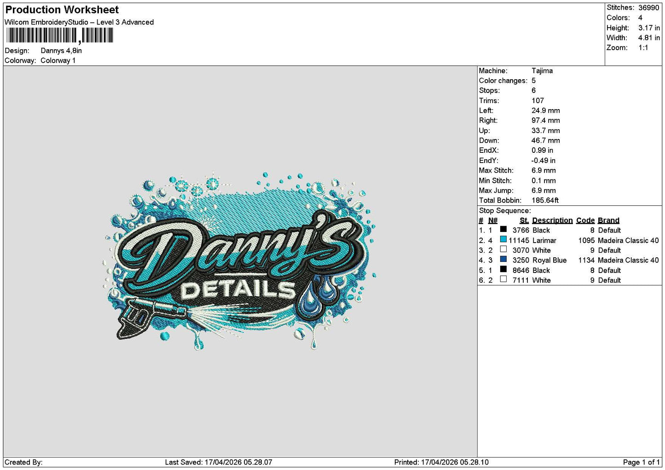The width and height of the screenshot is (665, 470).
Task: Click the "N#" column header
Action: point(493,220)
